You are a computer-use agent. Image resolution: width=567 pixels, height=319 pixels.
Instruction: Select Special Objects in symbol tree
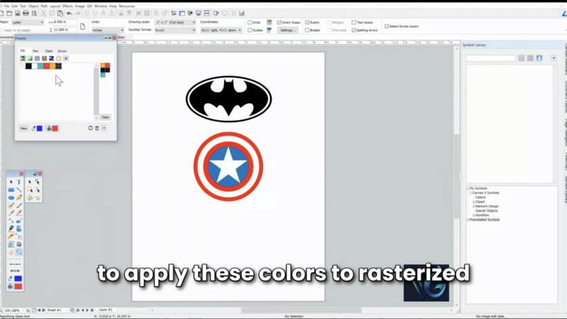[x=487, y=210]
